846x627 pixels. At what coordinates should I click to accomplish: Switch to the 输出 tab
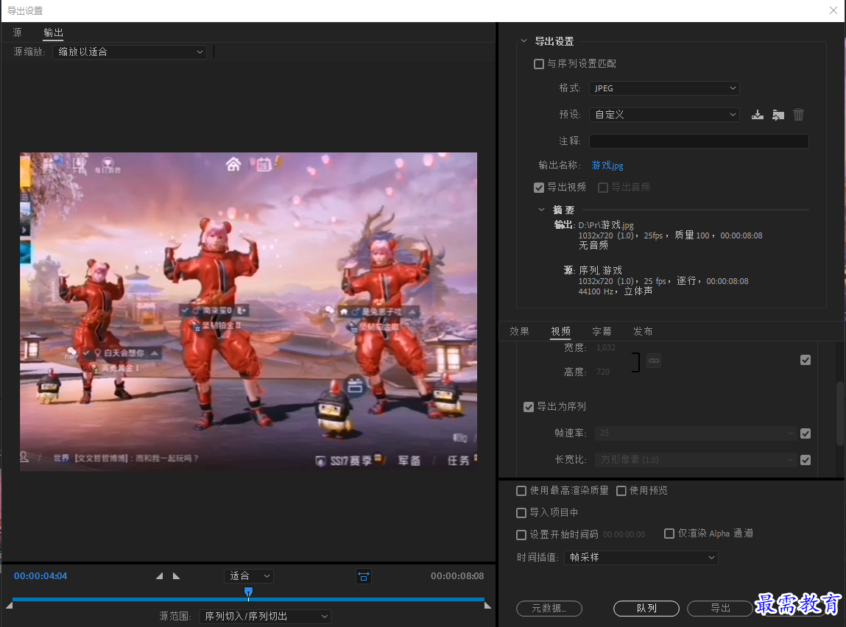53,32
